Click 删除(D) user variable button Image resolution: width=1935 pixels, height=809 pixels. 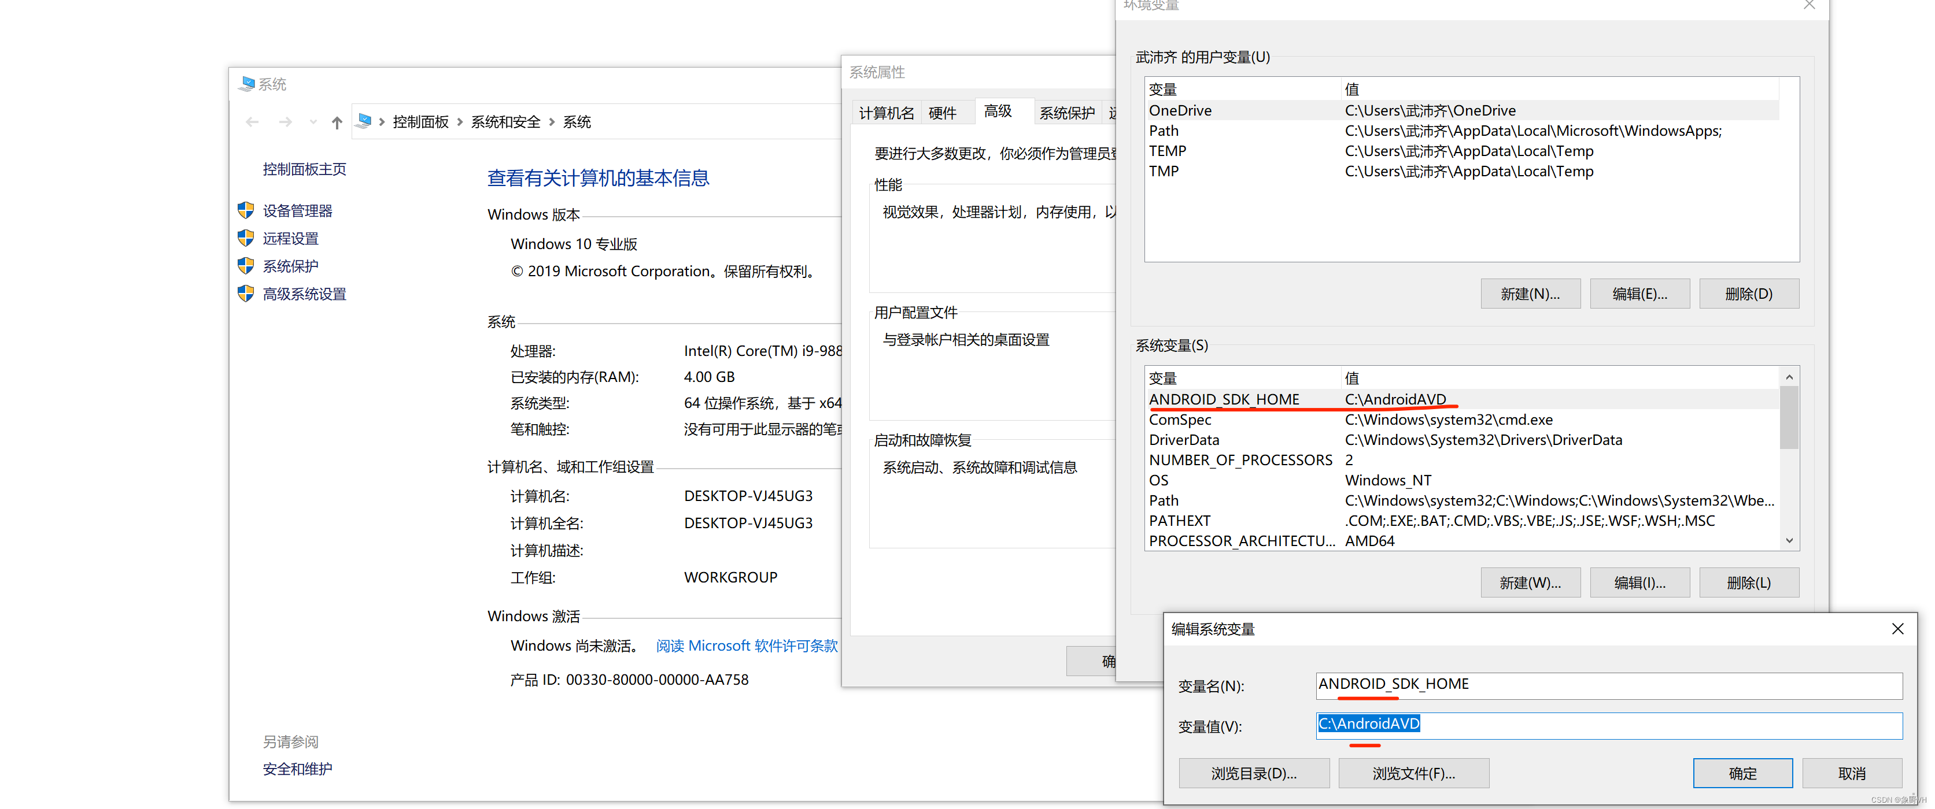click(1749, 294)
